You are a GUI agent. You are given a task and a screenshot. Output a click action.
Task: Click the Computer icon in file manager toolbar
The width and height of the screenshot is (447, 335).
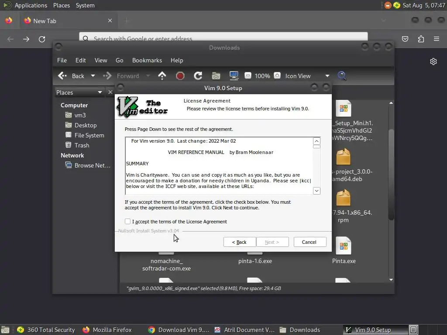(234, 76)
